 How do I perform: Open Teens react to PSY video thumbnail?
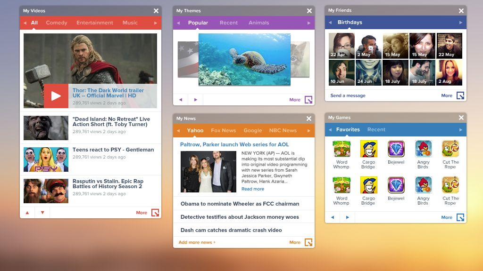click(46, 159)
